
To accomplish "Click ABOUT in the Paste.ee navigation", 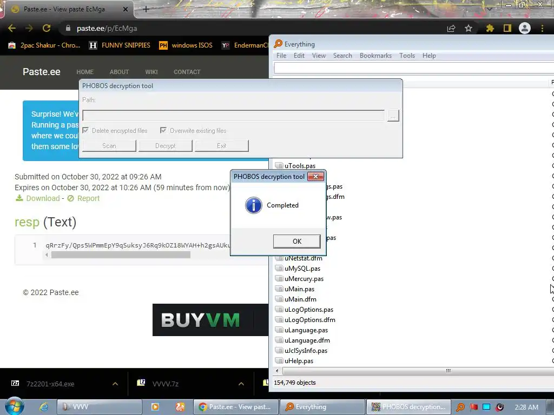I will pyautogui.click(x=119, y=72).
